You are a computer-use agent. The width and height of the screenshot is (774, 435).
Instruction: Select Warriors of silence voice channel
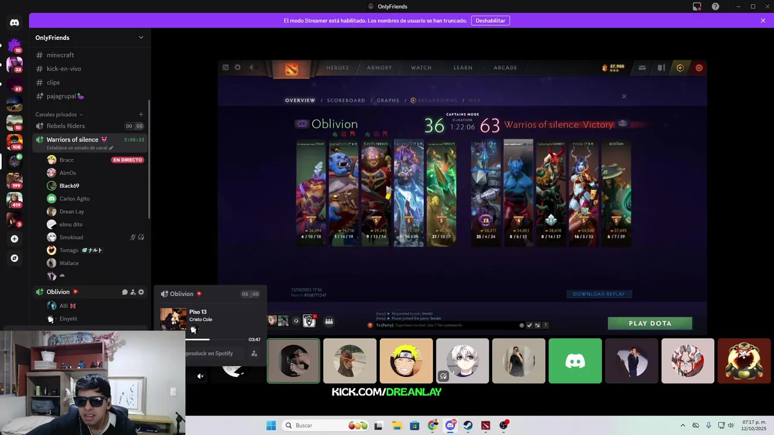pyautogui.click(x=89, y=143)
